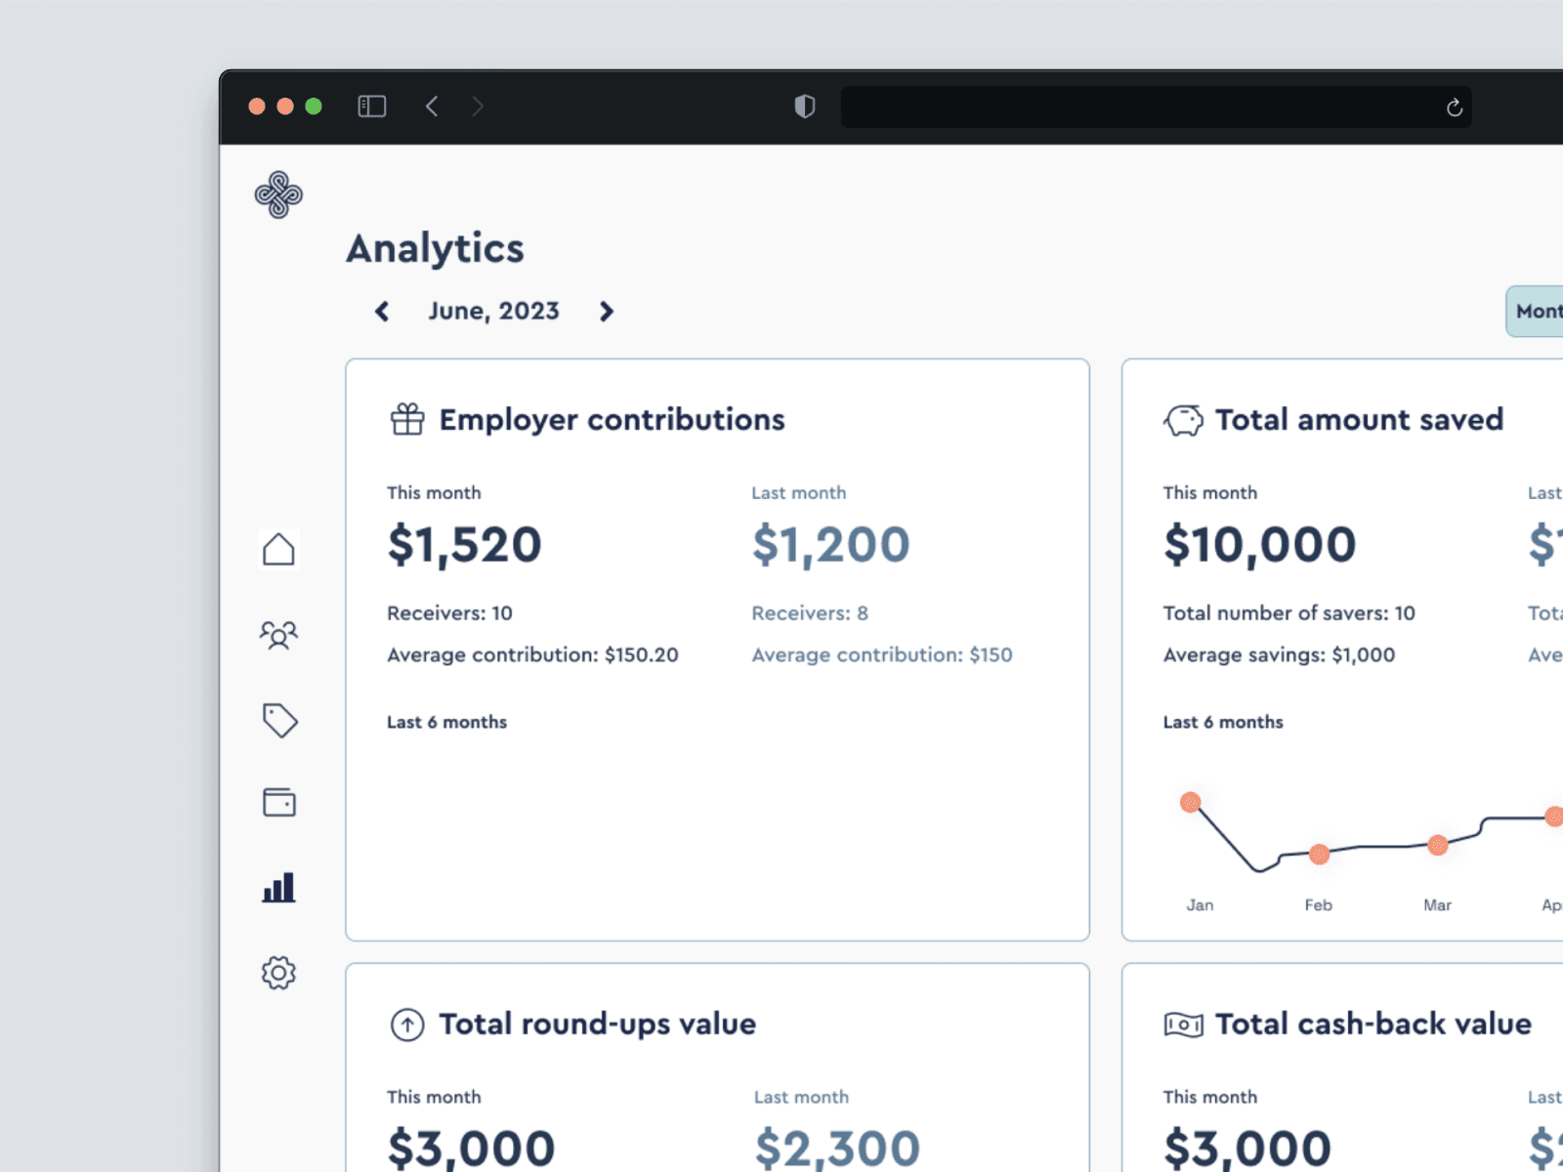Screen dimensions: 1563x1172
Task: Click Average contribution: $150 text
Action: click(882, 655)
